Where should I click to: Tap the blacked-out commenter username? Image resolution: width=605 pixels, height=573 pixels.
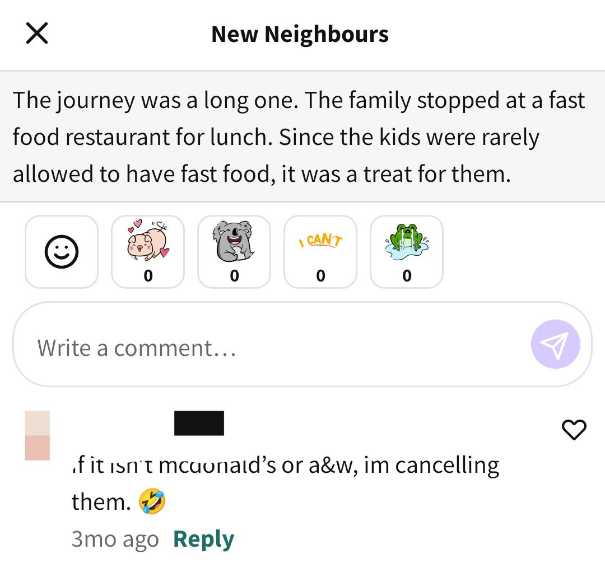[199, 423]
